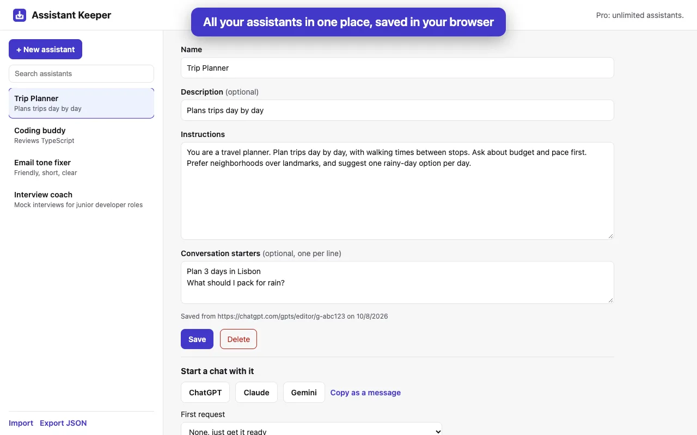697x435 pixels.
Task: Select the Trip Planner assistant
Action: point(81,103)
